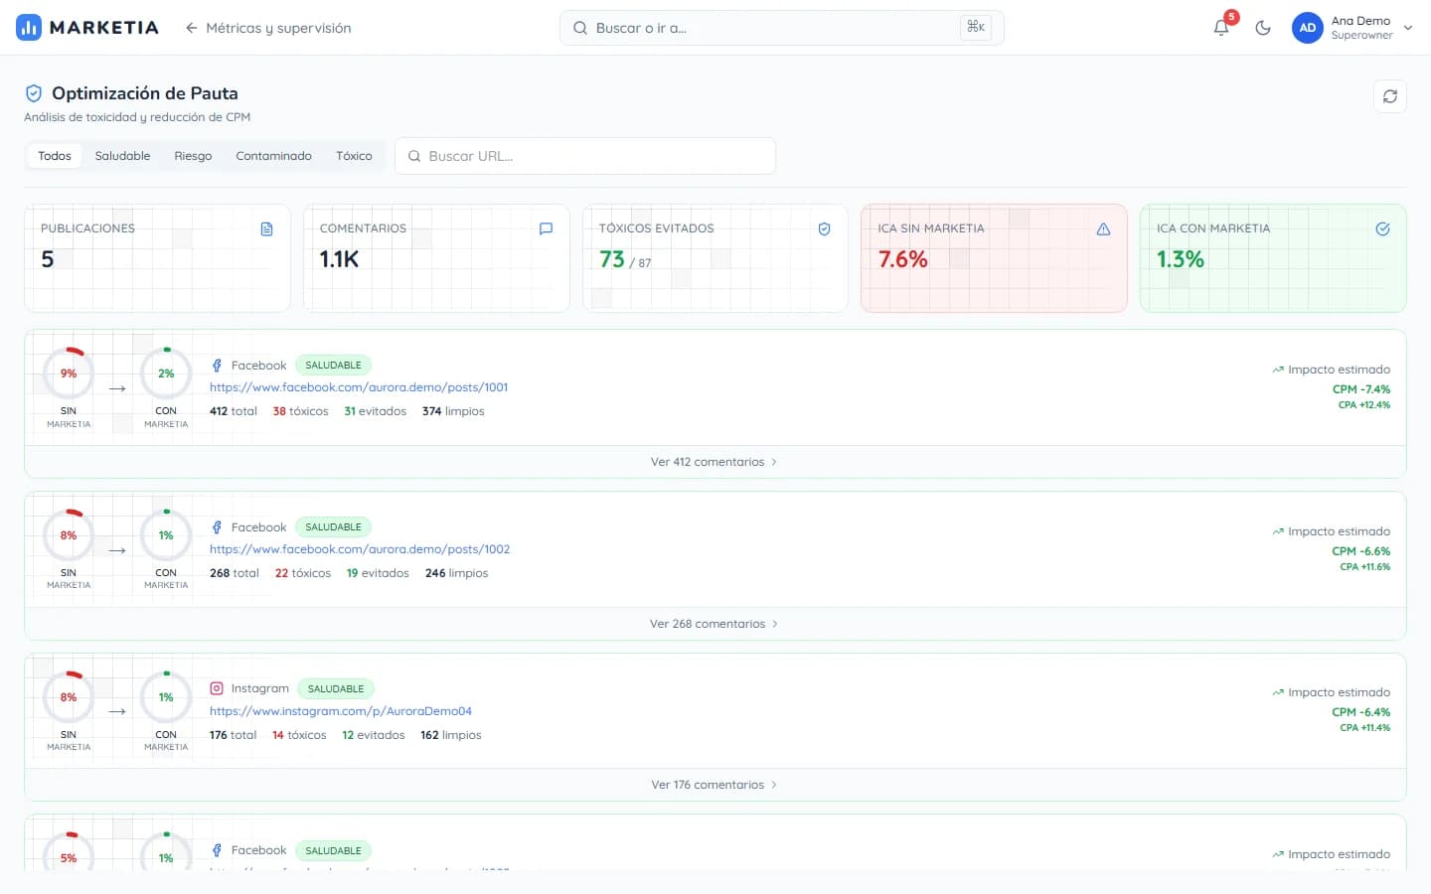The height and width of the screenshot is (894, 1431).
Task: Expand Ver 412 comentarios
Action: click(715, 462)
